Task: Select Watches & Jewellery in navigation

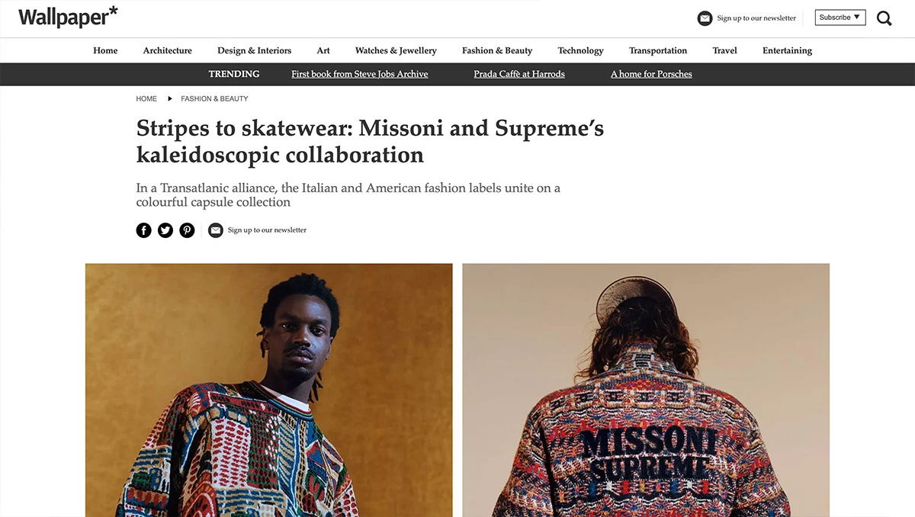Action: point(396,50)
